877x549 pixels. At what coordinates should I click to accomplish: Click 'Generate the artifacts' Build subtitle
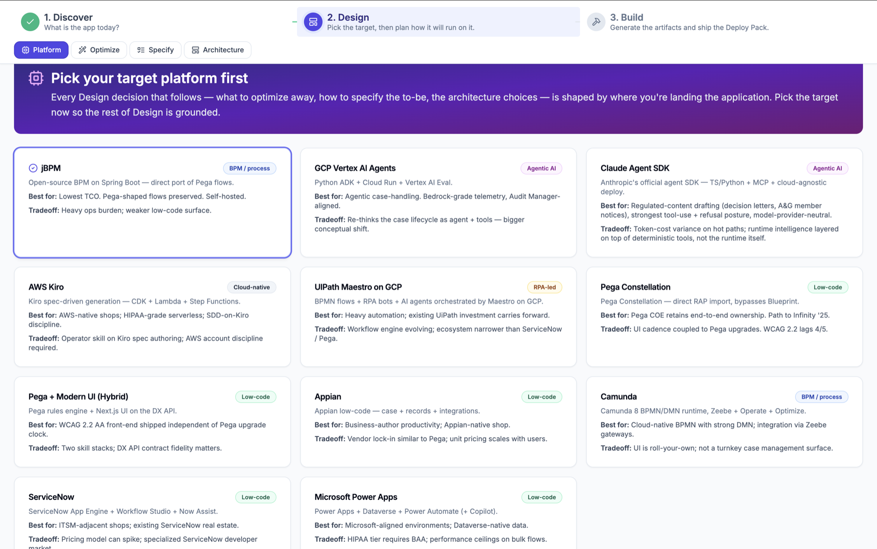click(x=689, y=28)
